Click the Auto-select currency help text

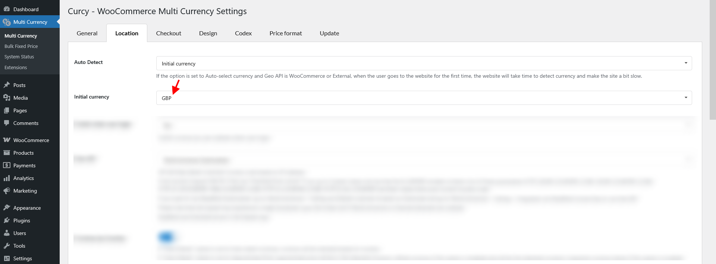coord(399,76)
